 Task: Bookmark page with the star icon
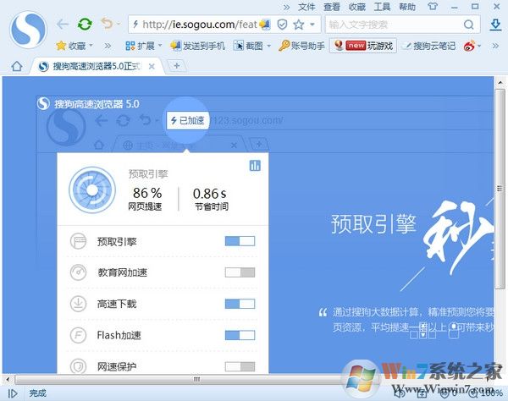(x=298, y=25)
